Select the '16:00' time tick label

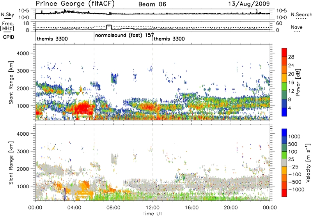click(x=191, y=208)
